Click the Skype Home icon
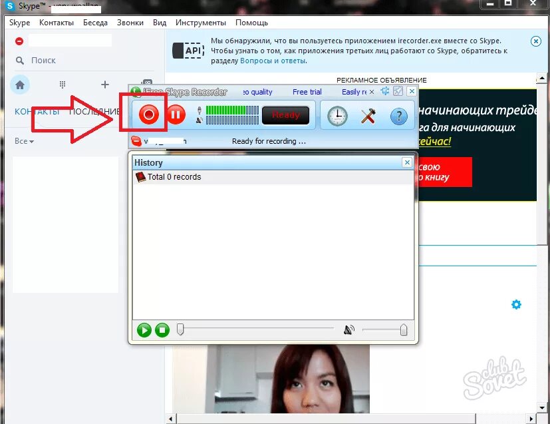This screenshot has width=550, height=424. click(x=20, y=85)
